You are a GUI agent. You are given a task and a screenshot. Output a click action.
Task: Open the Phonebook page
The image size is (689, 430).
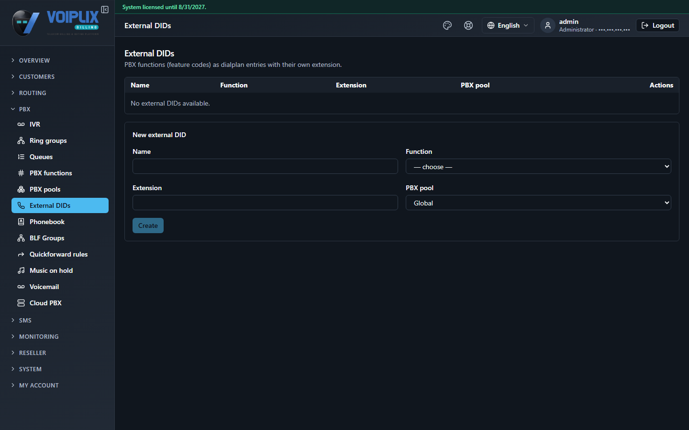coord(60,222)
